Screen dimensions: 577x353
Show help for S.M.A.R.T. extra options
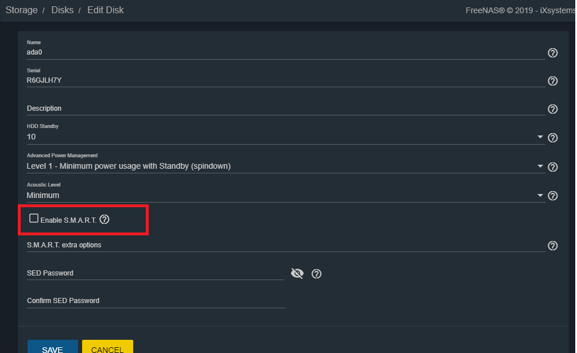552,246
